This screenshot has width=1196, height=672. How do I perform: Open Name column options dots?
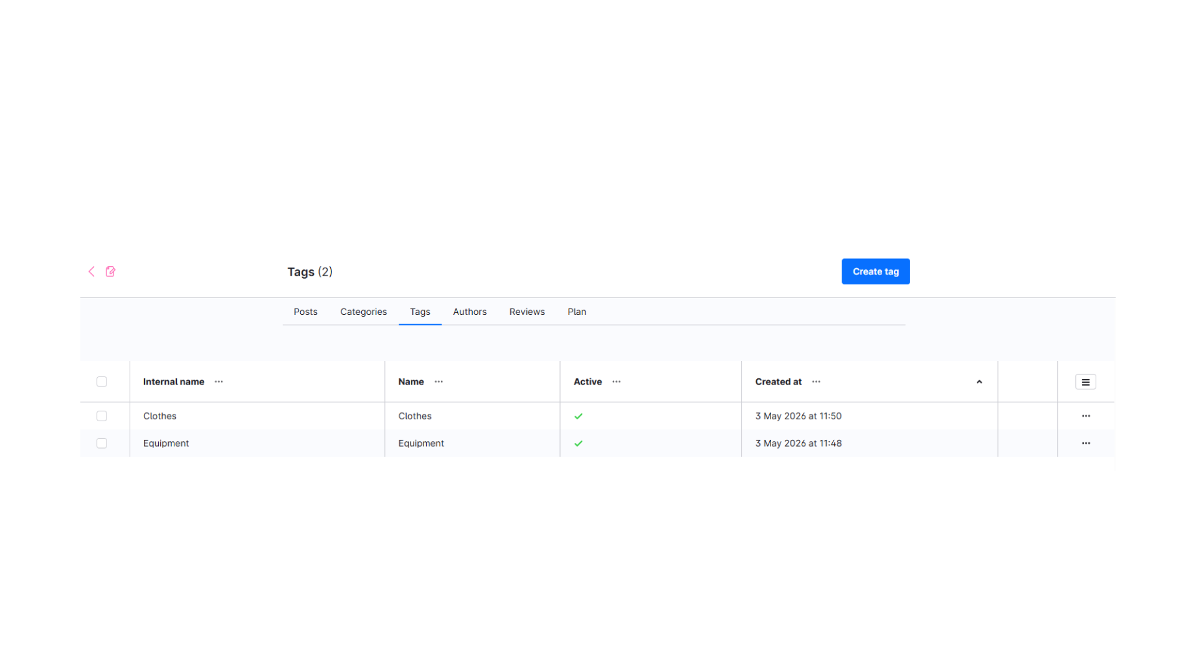click(x=439, y=381)
